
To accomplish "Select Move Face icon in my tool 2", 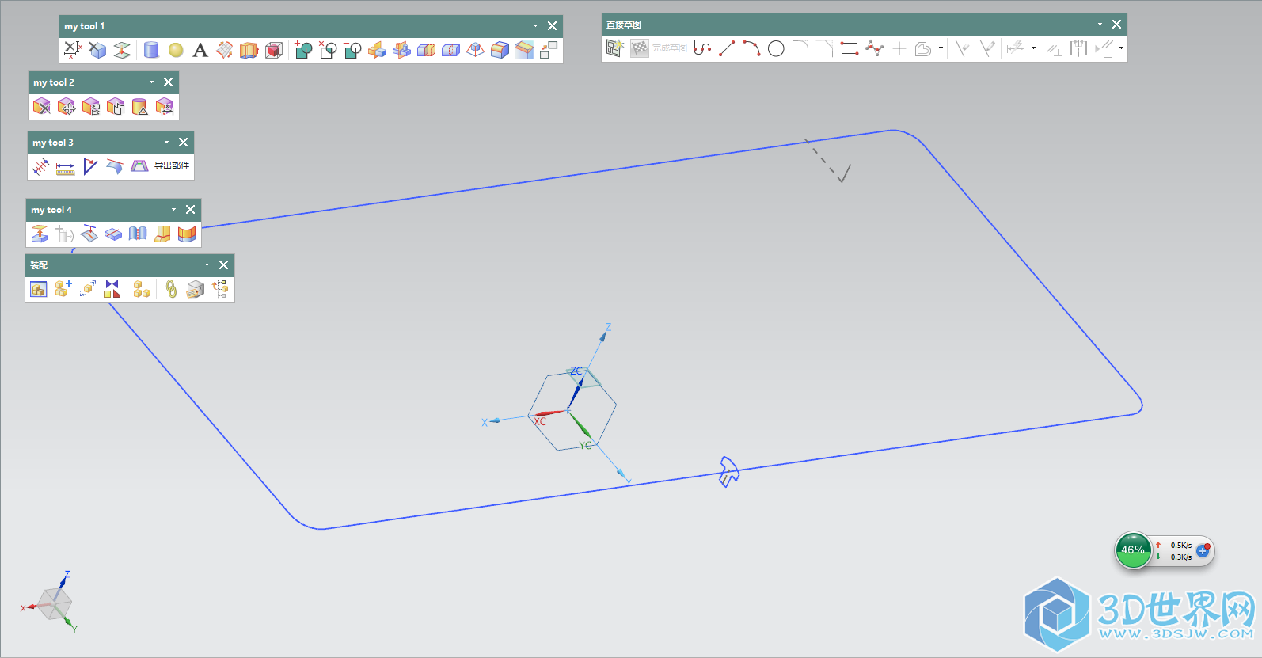I will click(67, 106).
